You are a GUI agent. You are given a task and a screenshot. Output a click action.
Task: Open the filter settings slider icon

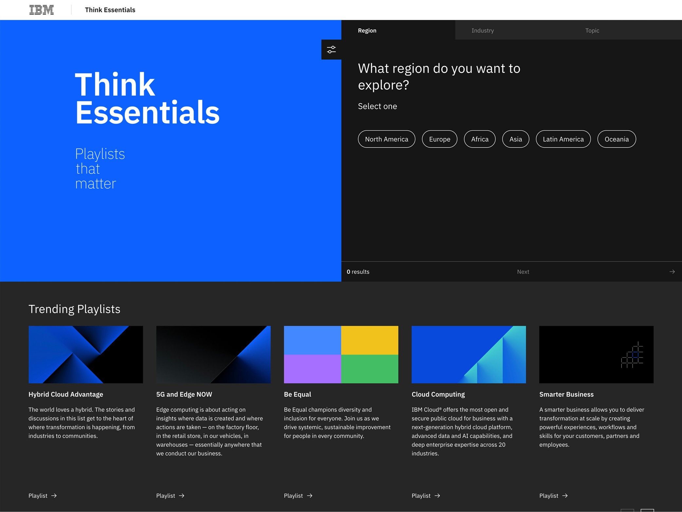point(331,49)
